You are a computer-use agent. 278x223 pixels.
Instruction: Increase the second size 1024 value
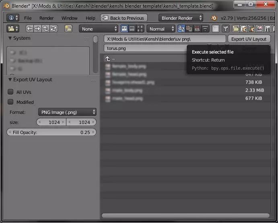tap(93, 122)
